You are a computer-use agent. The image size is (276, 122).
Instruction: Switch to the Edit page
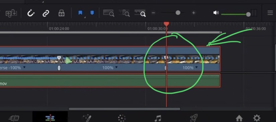50,118
